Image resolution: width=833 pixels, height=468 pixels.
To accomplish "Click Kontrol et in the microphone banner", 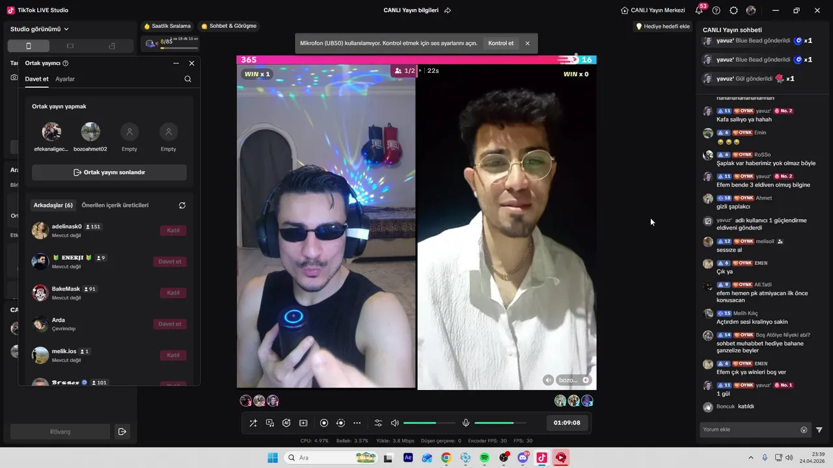I will tap(501, 44).
